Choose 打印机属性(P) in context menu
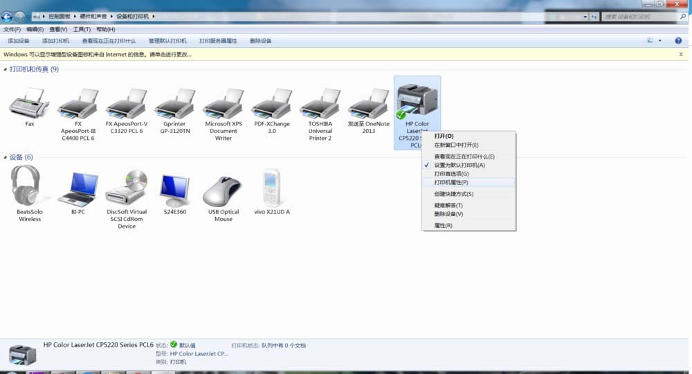Viewport: 692px width, 374px height. [x=468, y=182]
